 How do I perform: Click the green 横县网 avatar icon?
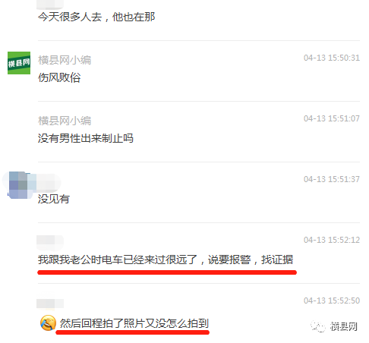[x=19, y=63]
